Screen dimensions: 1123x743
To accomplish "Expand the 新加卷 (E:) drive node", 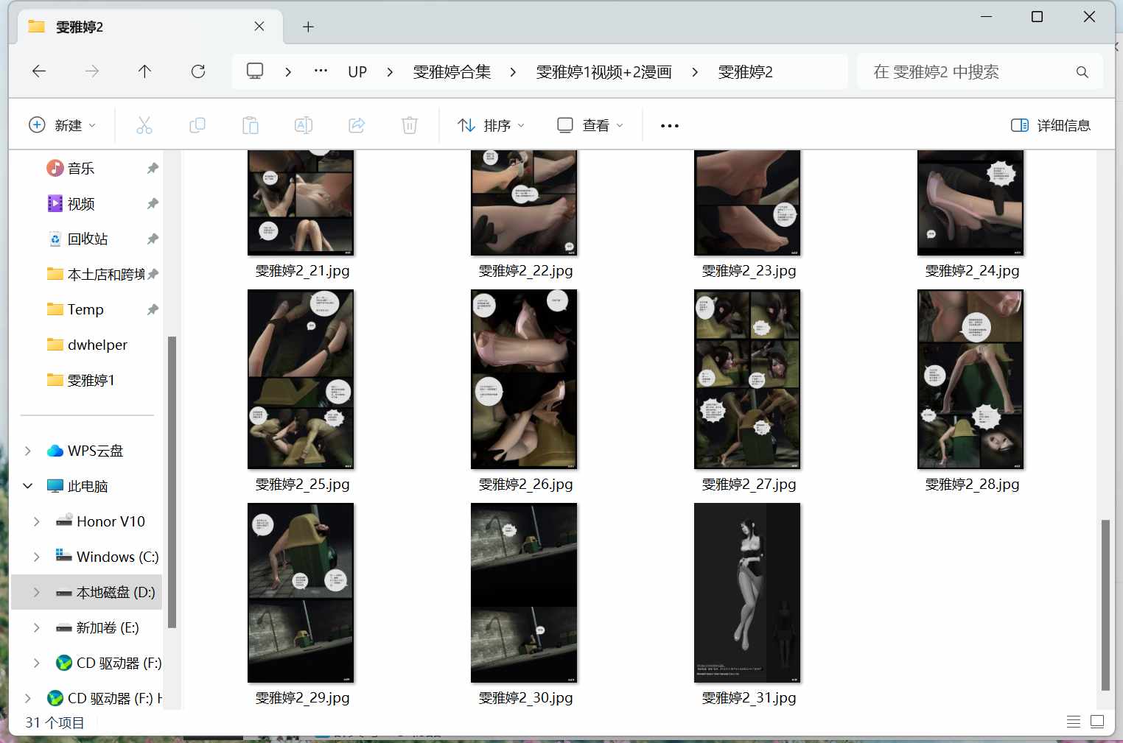I will click(x=37, y=628).
